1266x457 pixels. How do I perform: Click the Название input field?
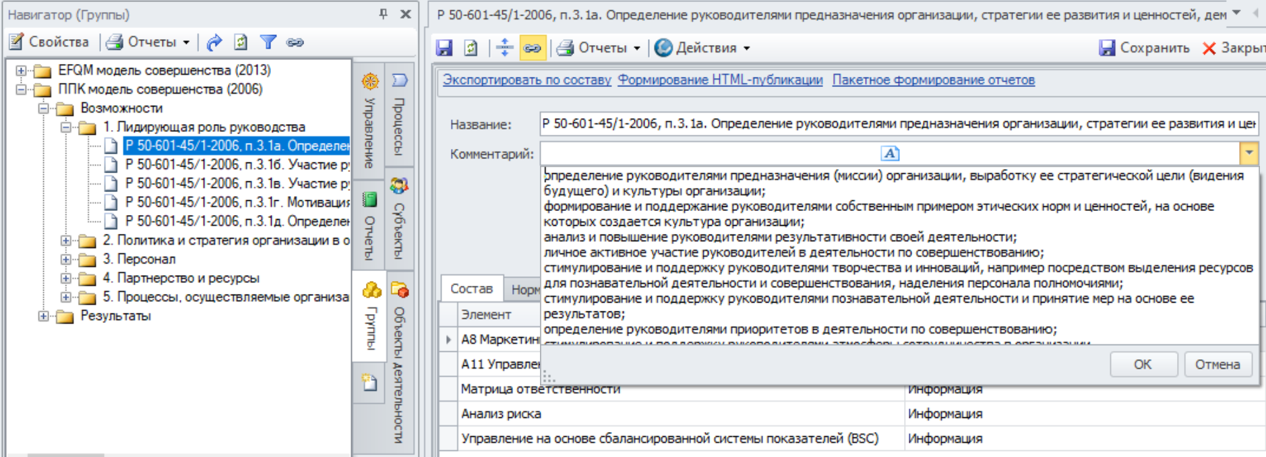[898, 123]
